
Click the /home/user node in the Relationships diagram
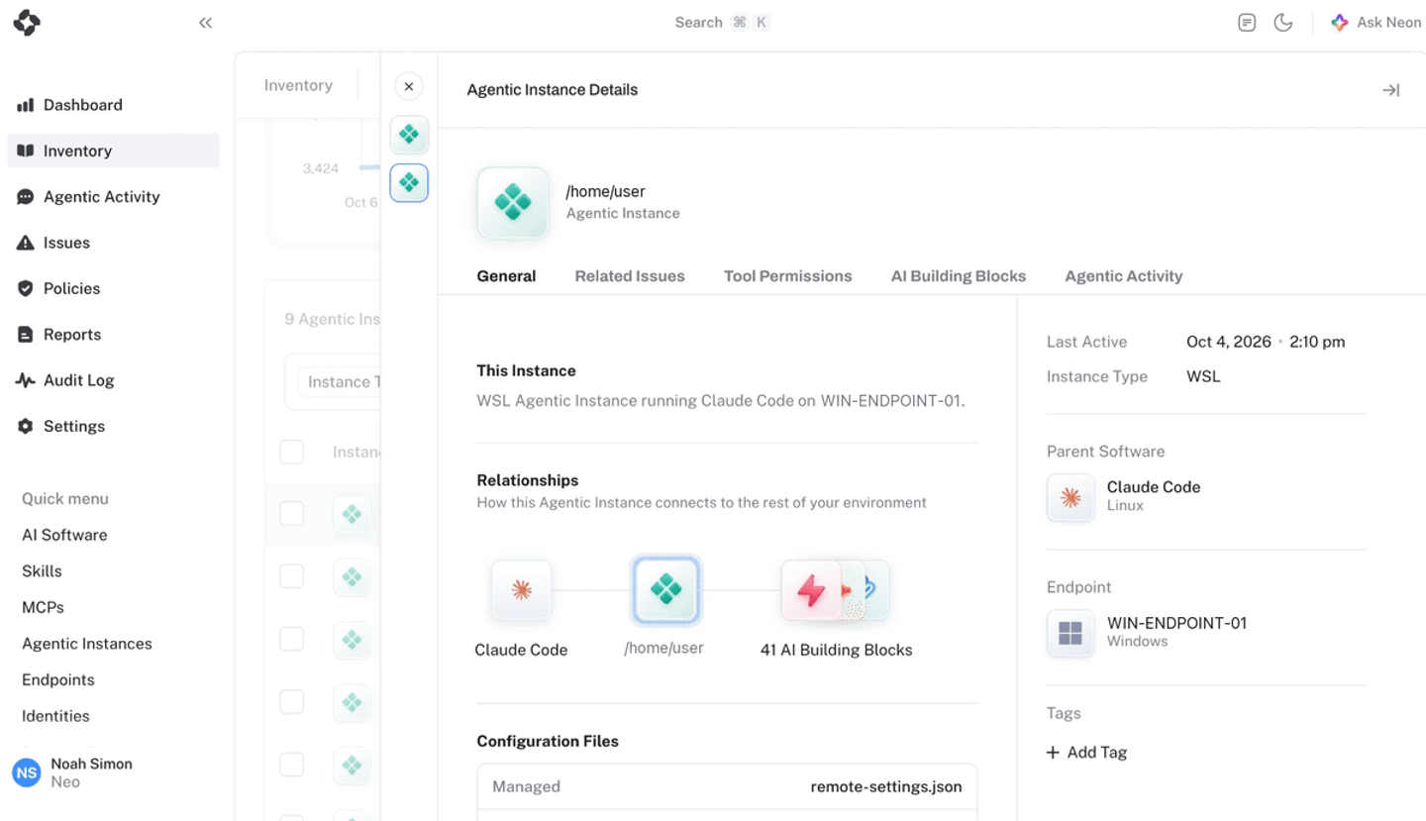coord(666,590)
